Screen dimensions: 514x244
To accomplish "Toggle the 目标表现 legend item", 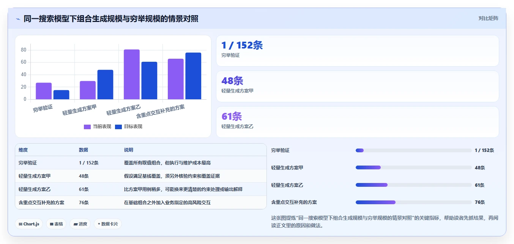I will coord(129,127).
